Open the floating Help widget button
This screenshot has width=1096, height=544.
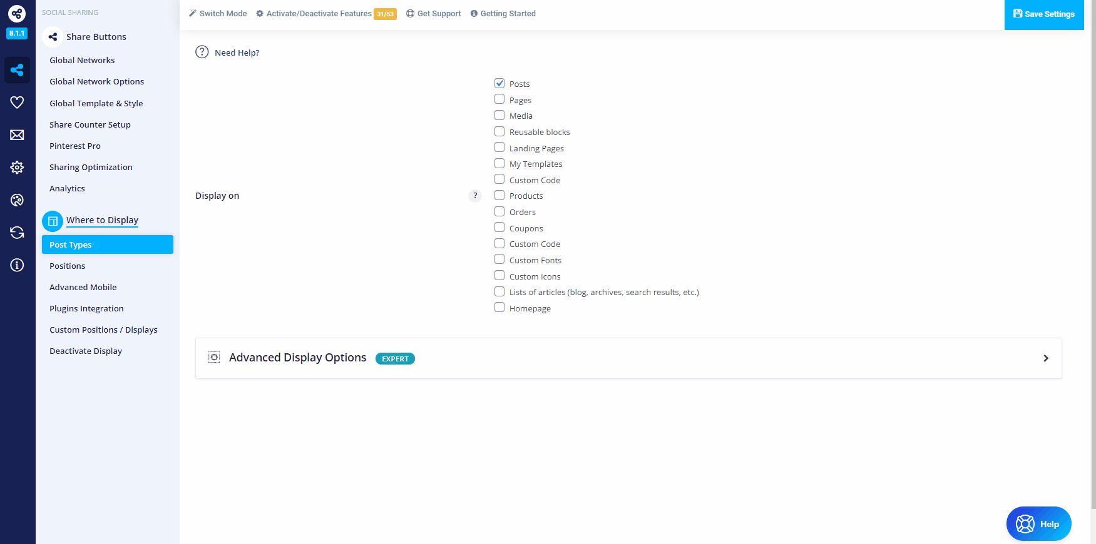tap(1038, 524)
